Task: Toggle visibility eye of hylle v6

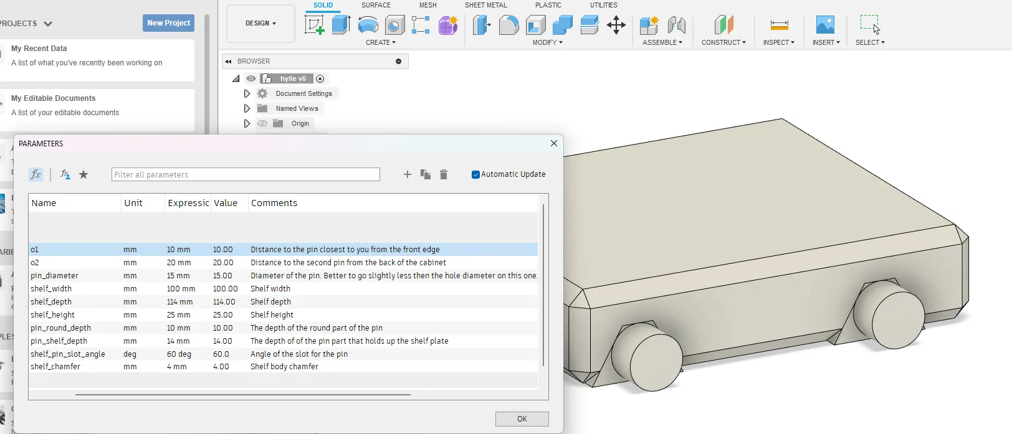Action: click(x=251, y=79)
